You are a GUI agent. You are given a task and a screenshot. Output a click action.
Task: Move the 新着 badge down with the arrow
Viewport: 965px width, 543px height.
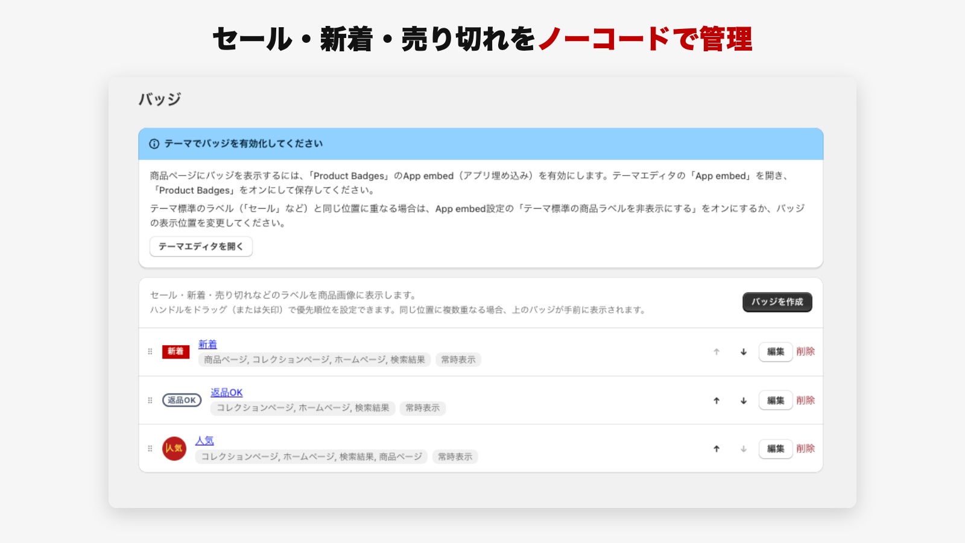(x=744, y=352)
